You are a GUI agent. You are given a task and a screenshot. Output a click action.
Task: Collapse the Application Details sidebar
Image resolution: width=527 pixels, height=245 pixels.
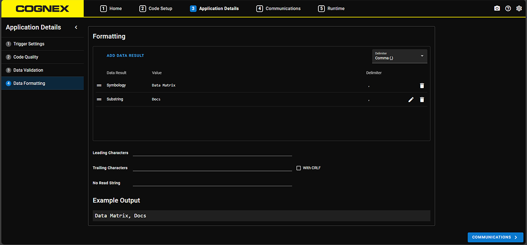tap(76, 27)
